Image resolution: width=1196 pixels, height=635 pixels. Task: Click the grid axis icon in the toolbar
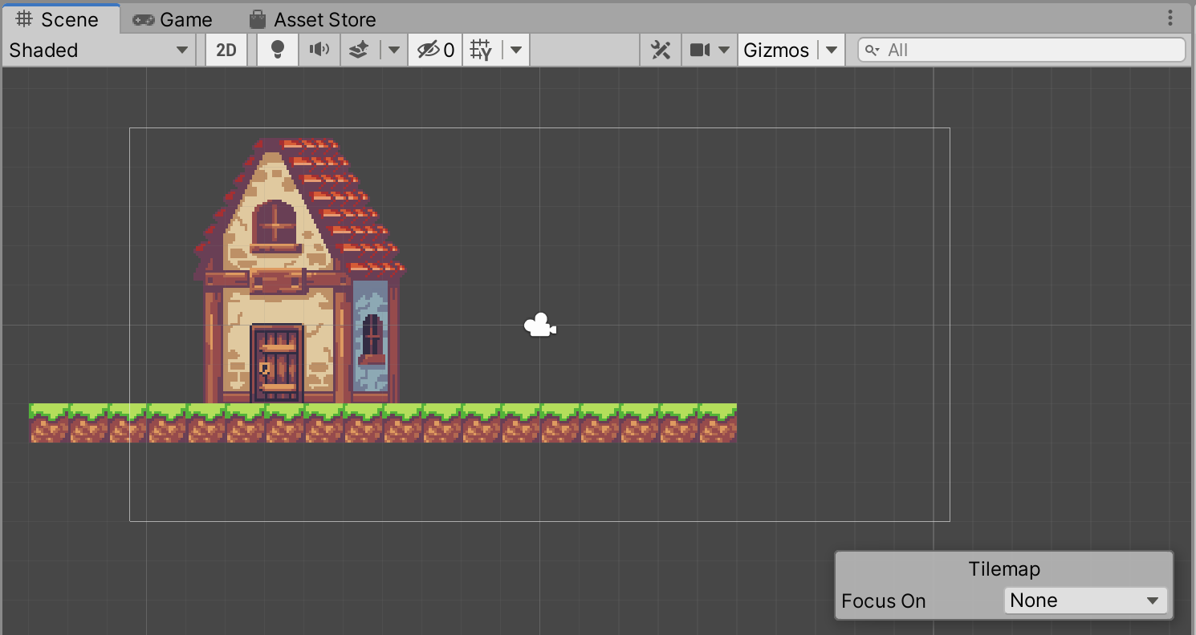(480, 50)
